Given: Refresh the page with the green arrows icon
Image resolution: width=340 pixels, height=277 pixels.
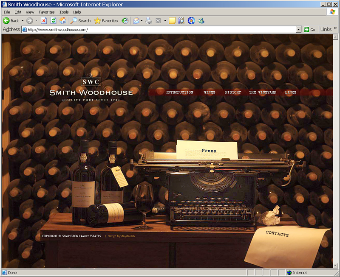Looking at the screenshot, I should [54, 21].
